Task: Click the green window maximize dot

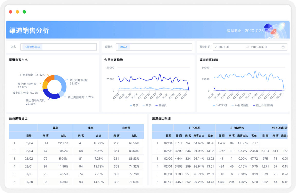Action: point(24,12)
